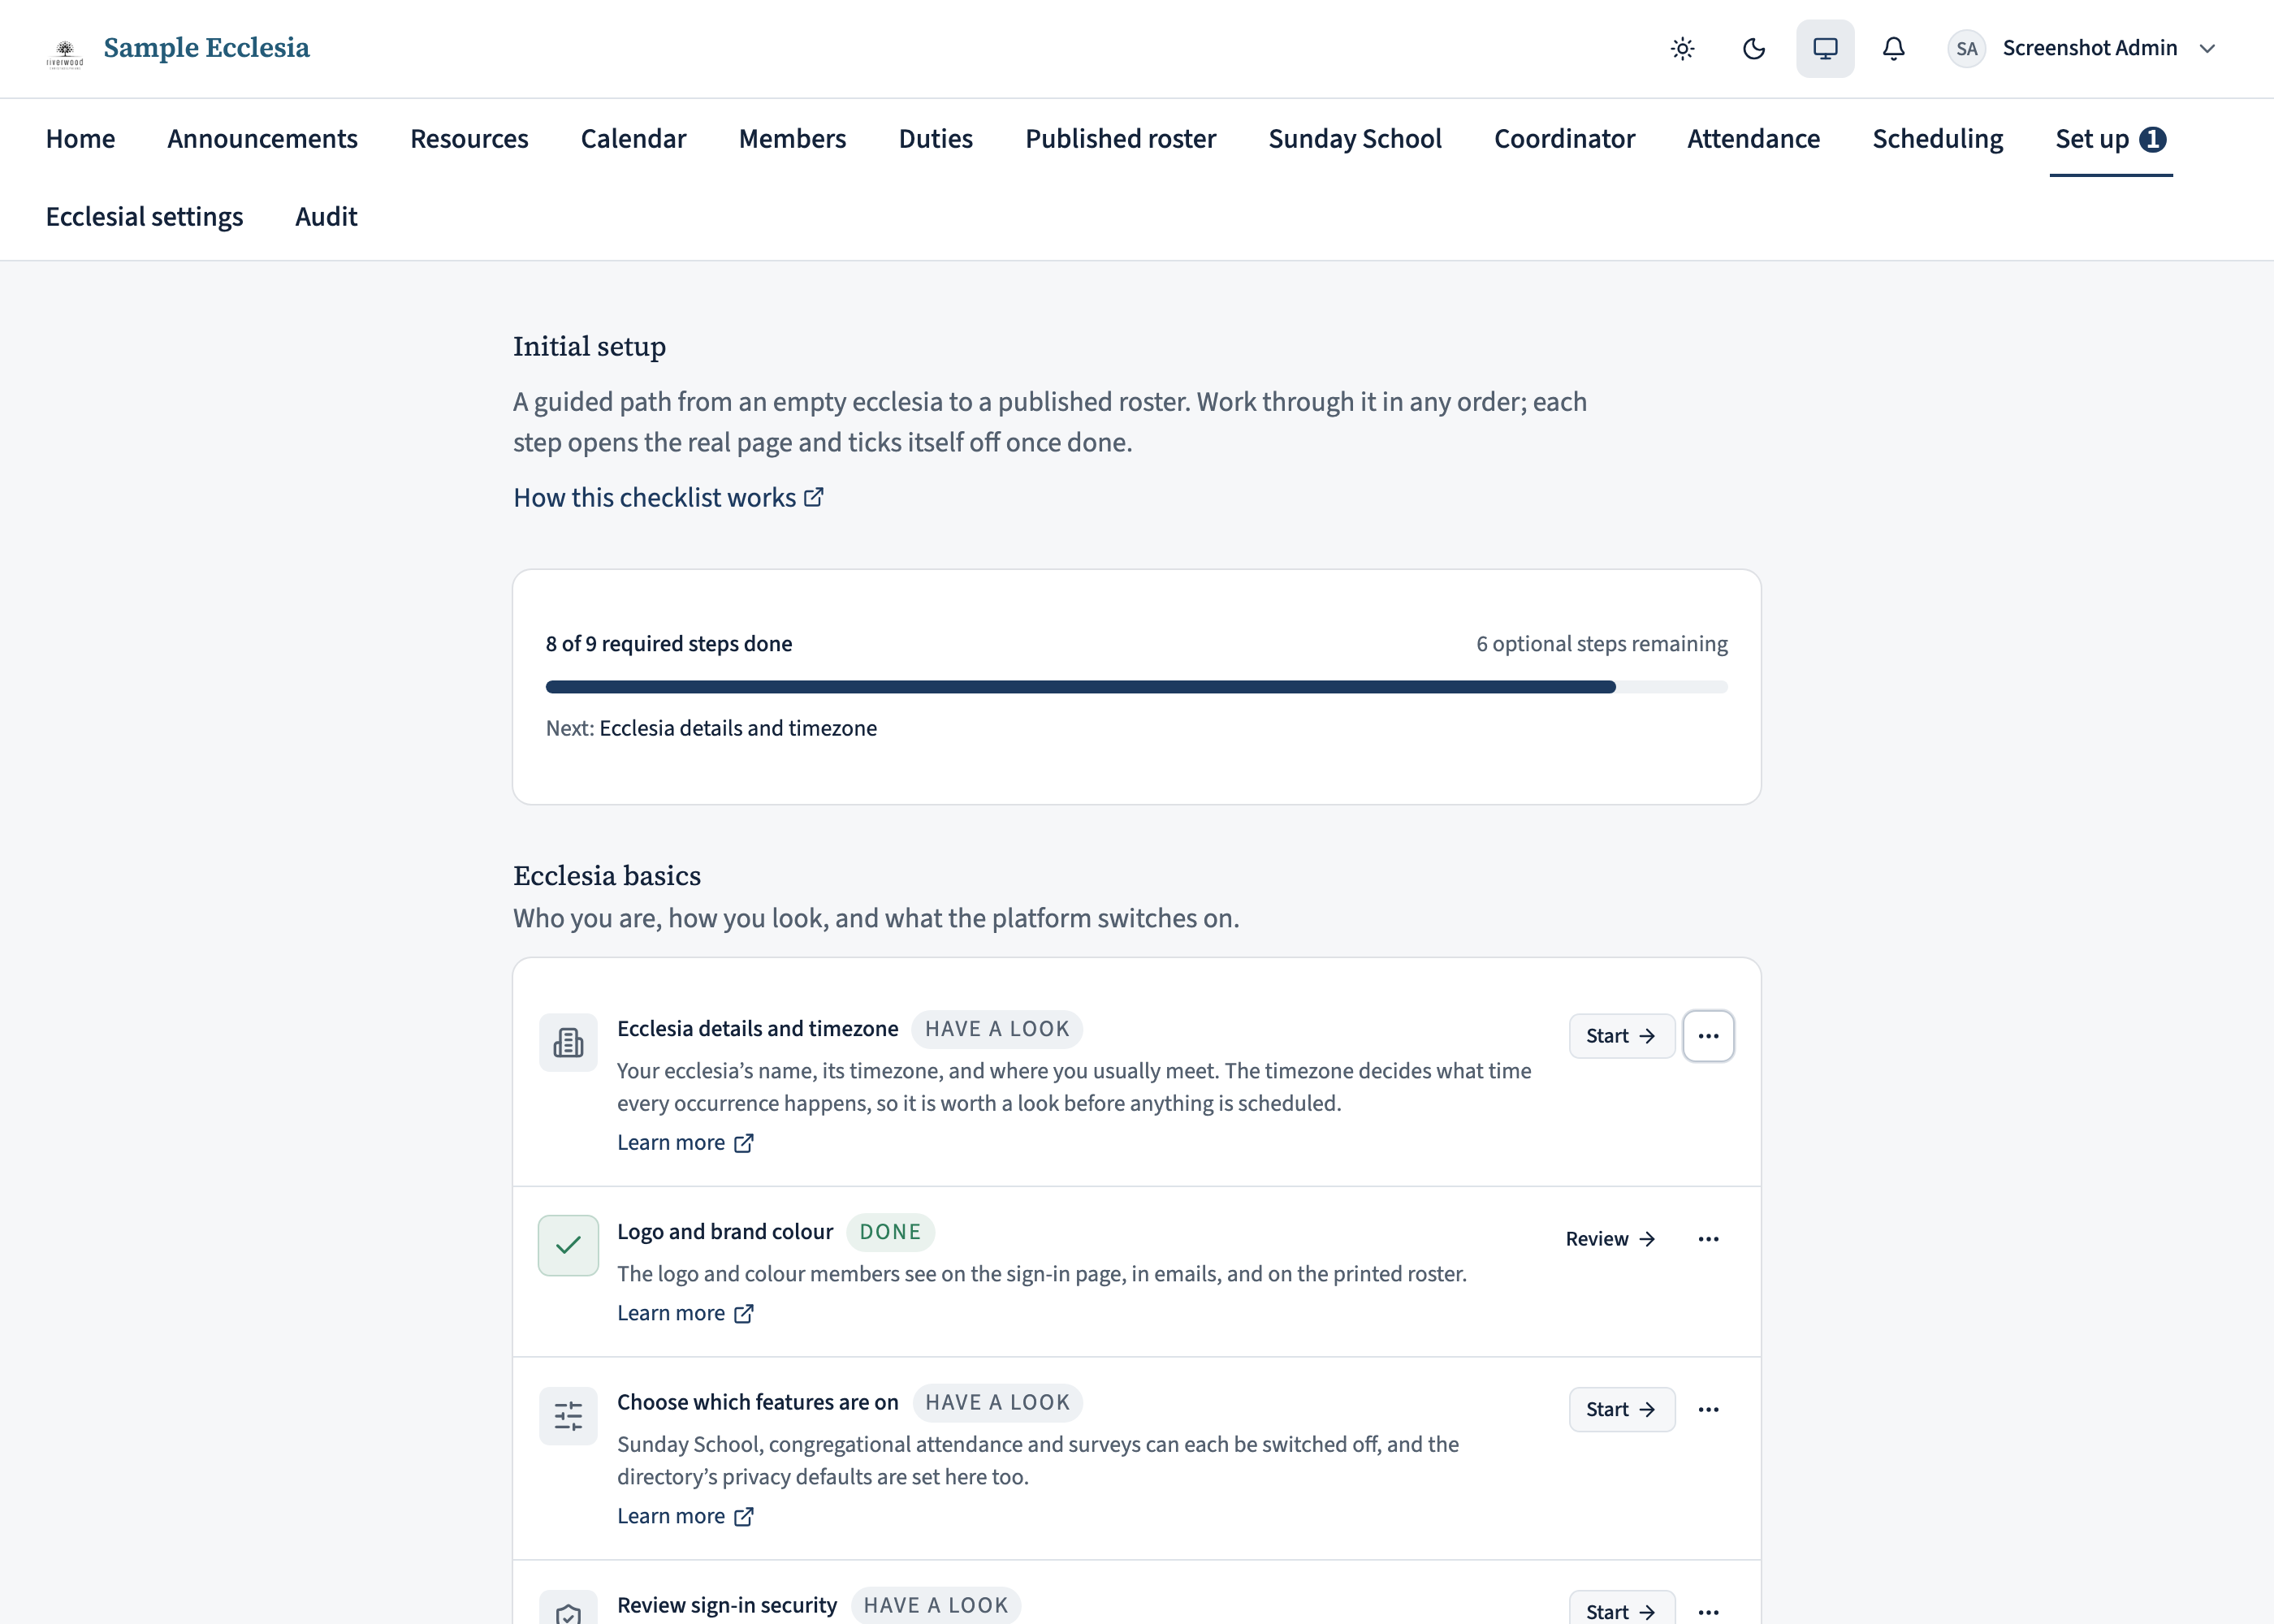Image resolution: width=2274 pixels, height=1624 pixels.
Task: Click the Logo and brand colour checkmark
Action: coord(568,1245)
